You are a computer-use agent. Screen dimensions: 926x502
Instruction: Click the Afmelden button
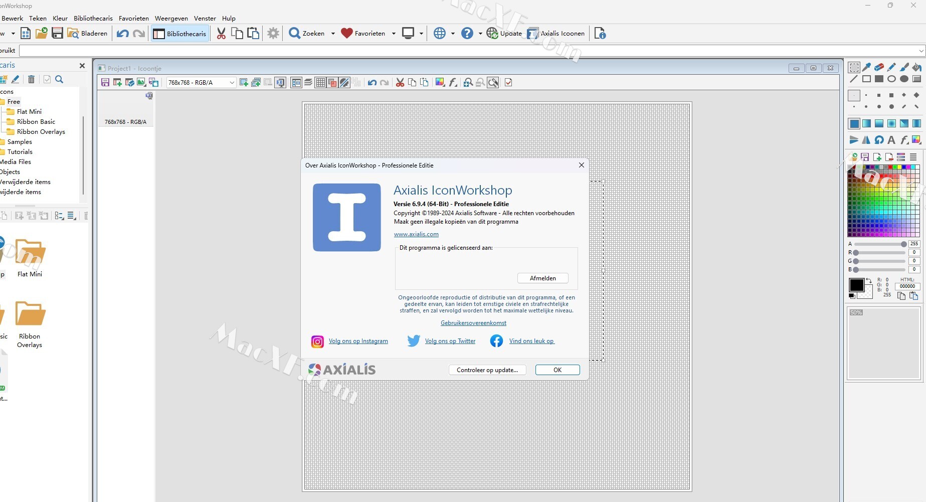[x=543, y=278]
